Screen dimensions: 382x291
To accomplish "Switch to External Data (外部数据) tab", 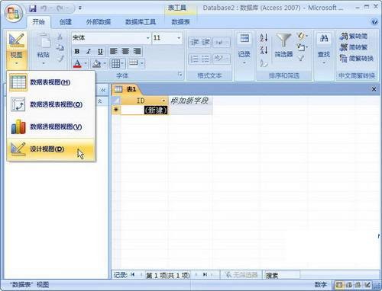I will click(x=99, y=22).
